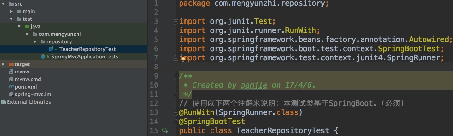
Task: Select the repository package name
Action: pos(59,42)
